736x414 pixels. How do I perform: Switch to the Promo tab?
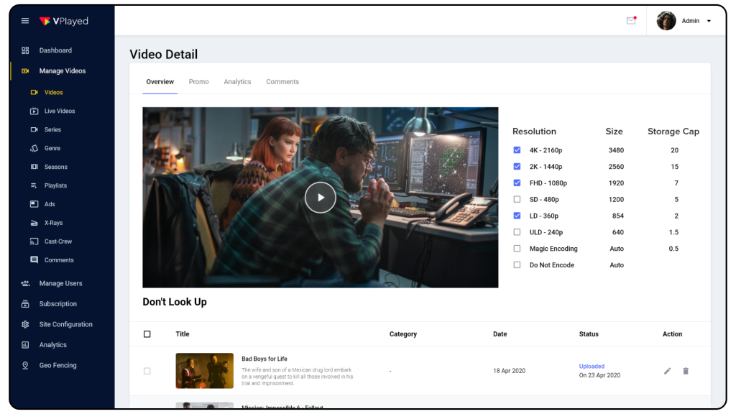click(198, 81)
